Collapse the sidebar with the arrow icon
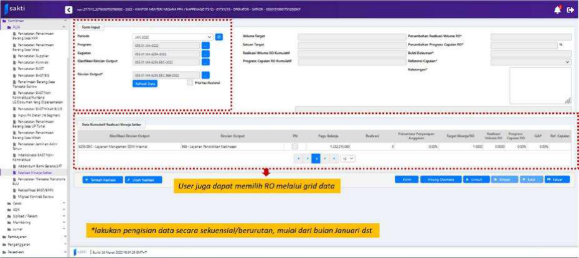 click(68, 10)
